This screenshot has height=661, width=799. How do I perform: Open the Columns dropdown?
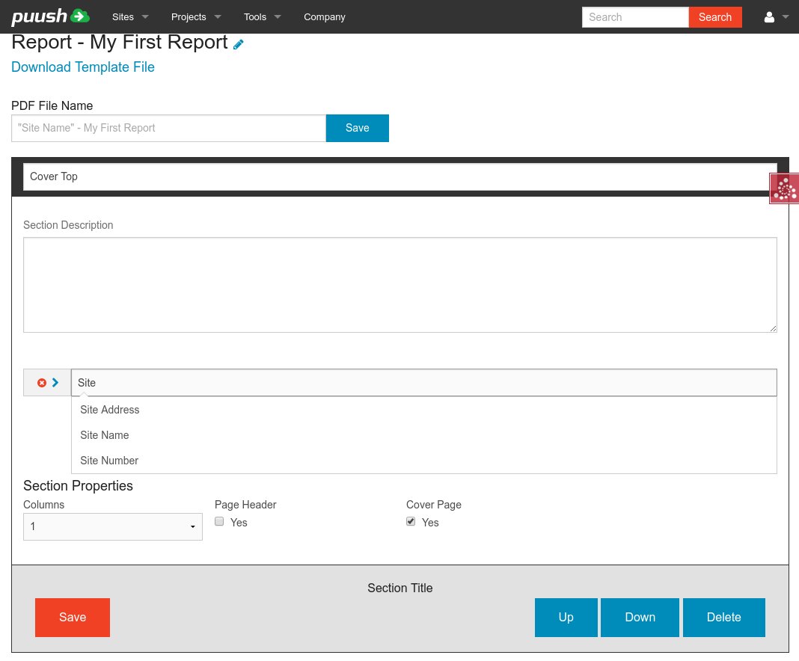(113, 526)
